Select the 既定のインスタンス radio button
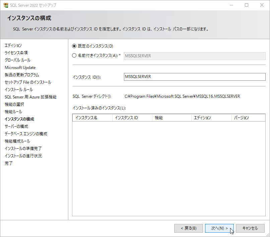Viewport: 270px width, 237px height. [74, 46]
